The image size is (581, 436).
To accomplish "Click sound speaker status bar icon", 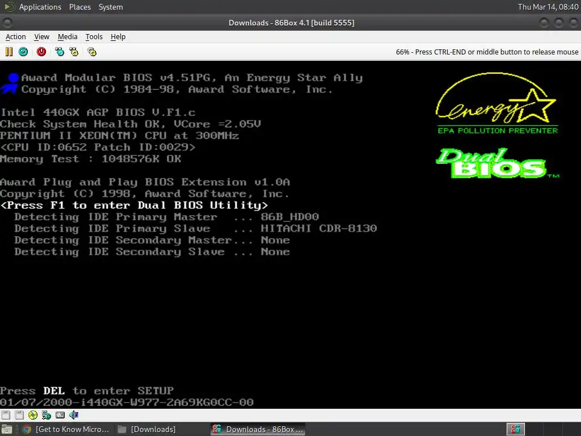I will tap(73, 415).
